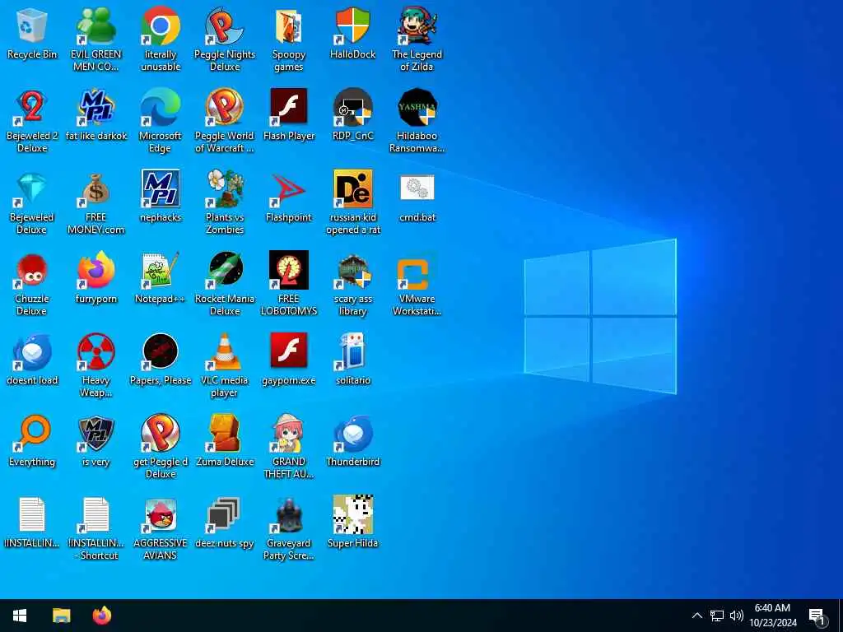Screen dimensions: 843x632
Task: Click the Bejeweled Deluxe diamond icon
Action: pyautogui.click(x=32, y=189)
